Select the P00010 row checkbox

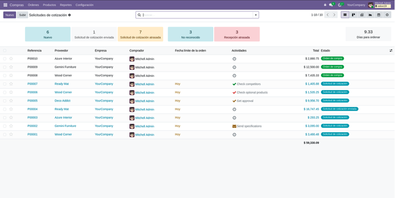click(x=5, y=58)
